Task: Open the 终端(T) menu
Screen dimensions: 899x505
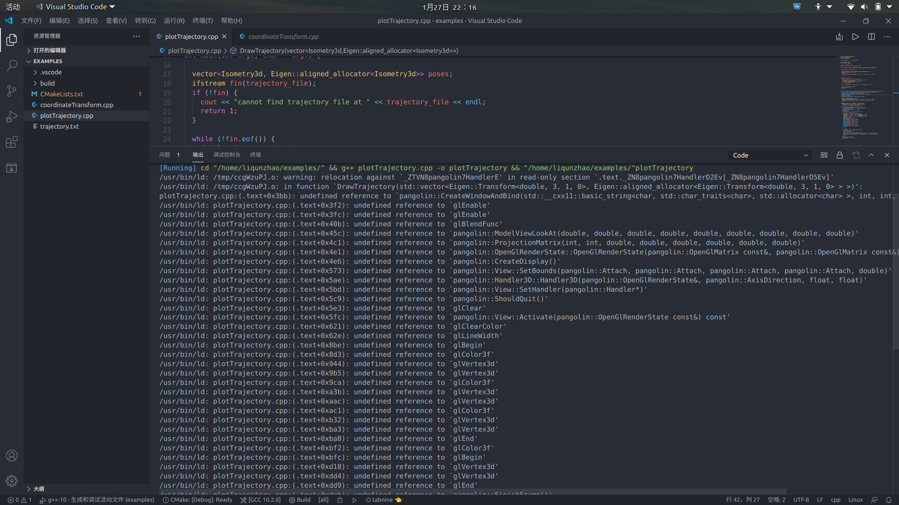Action: point(203,21)
